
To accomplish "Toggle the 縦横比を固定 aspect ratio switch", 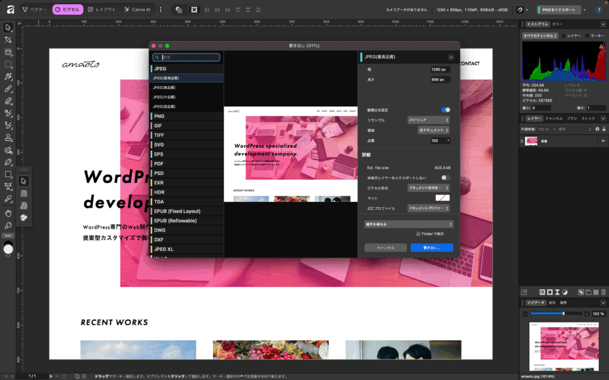I will pos(445,110).
